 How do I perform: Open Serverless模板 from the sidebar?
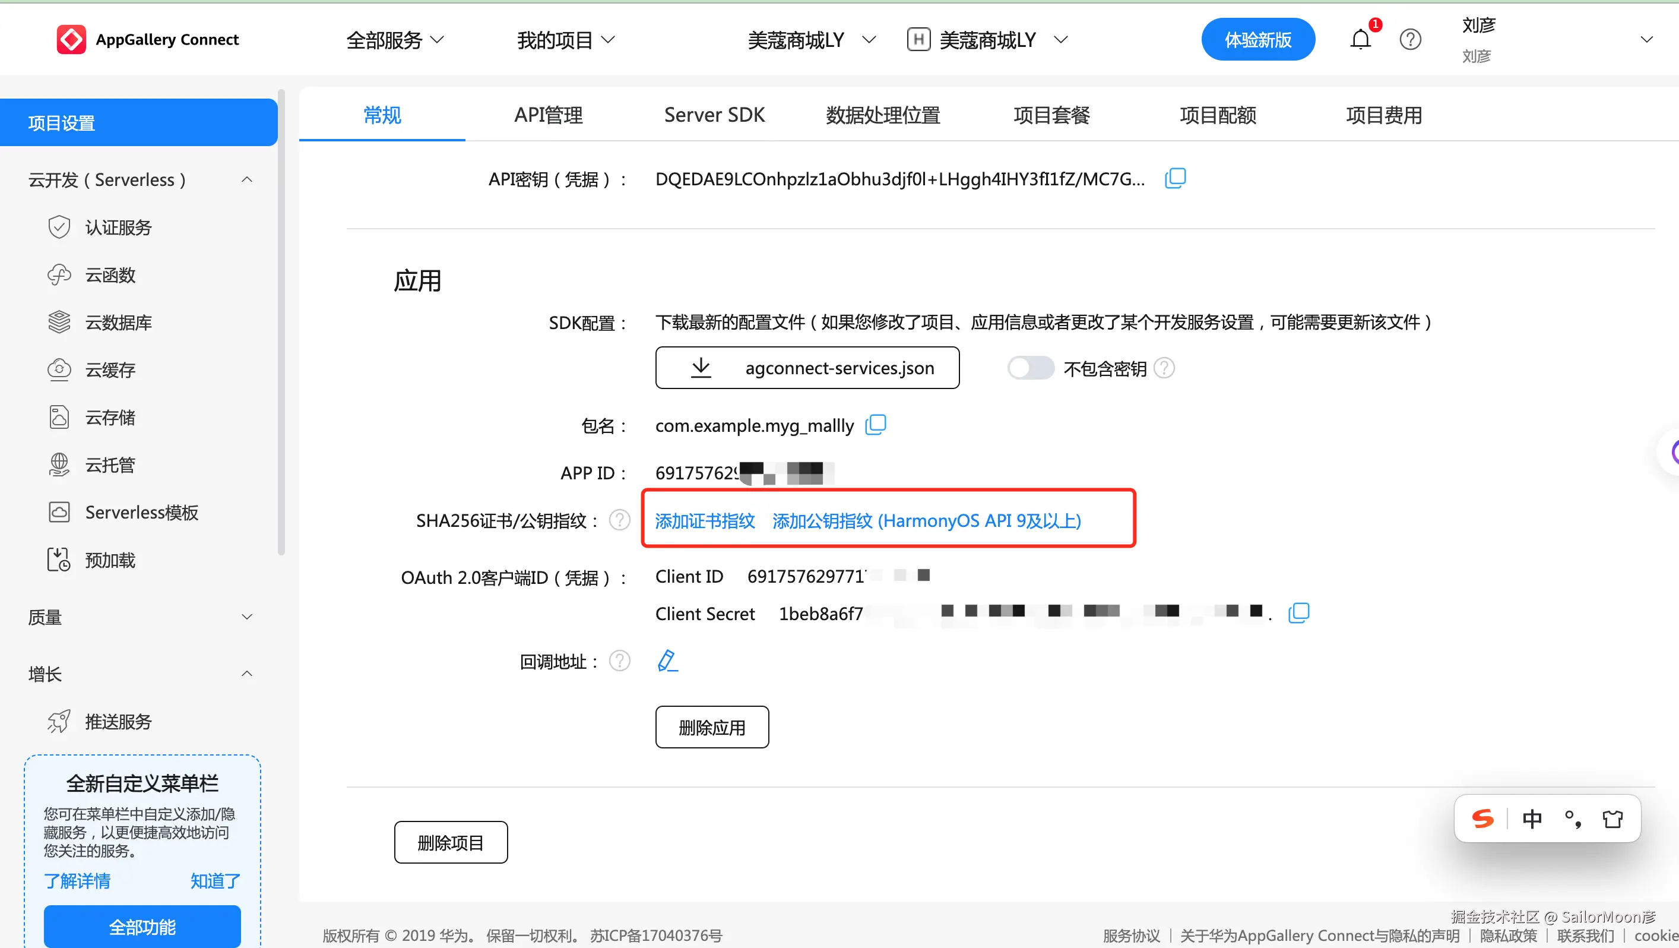[141, 512]
